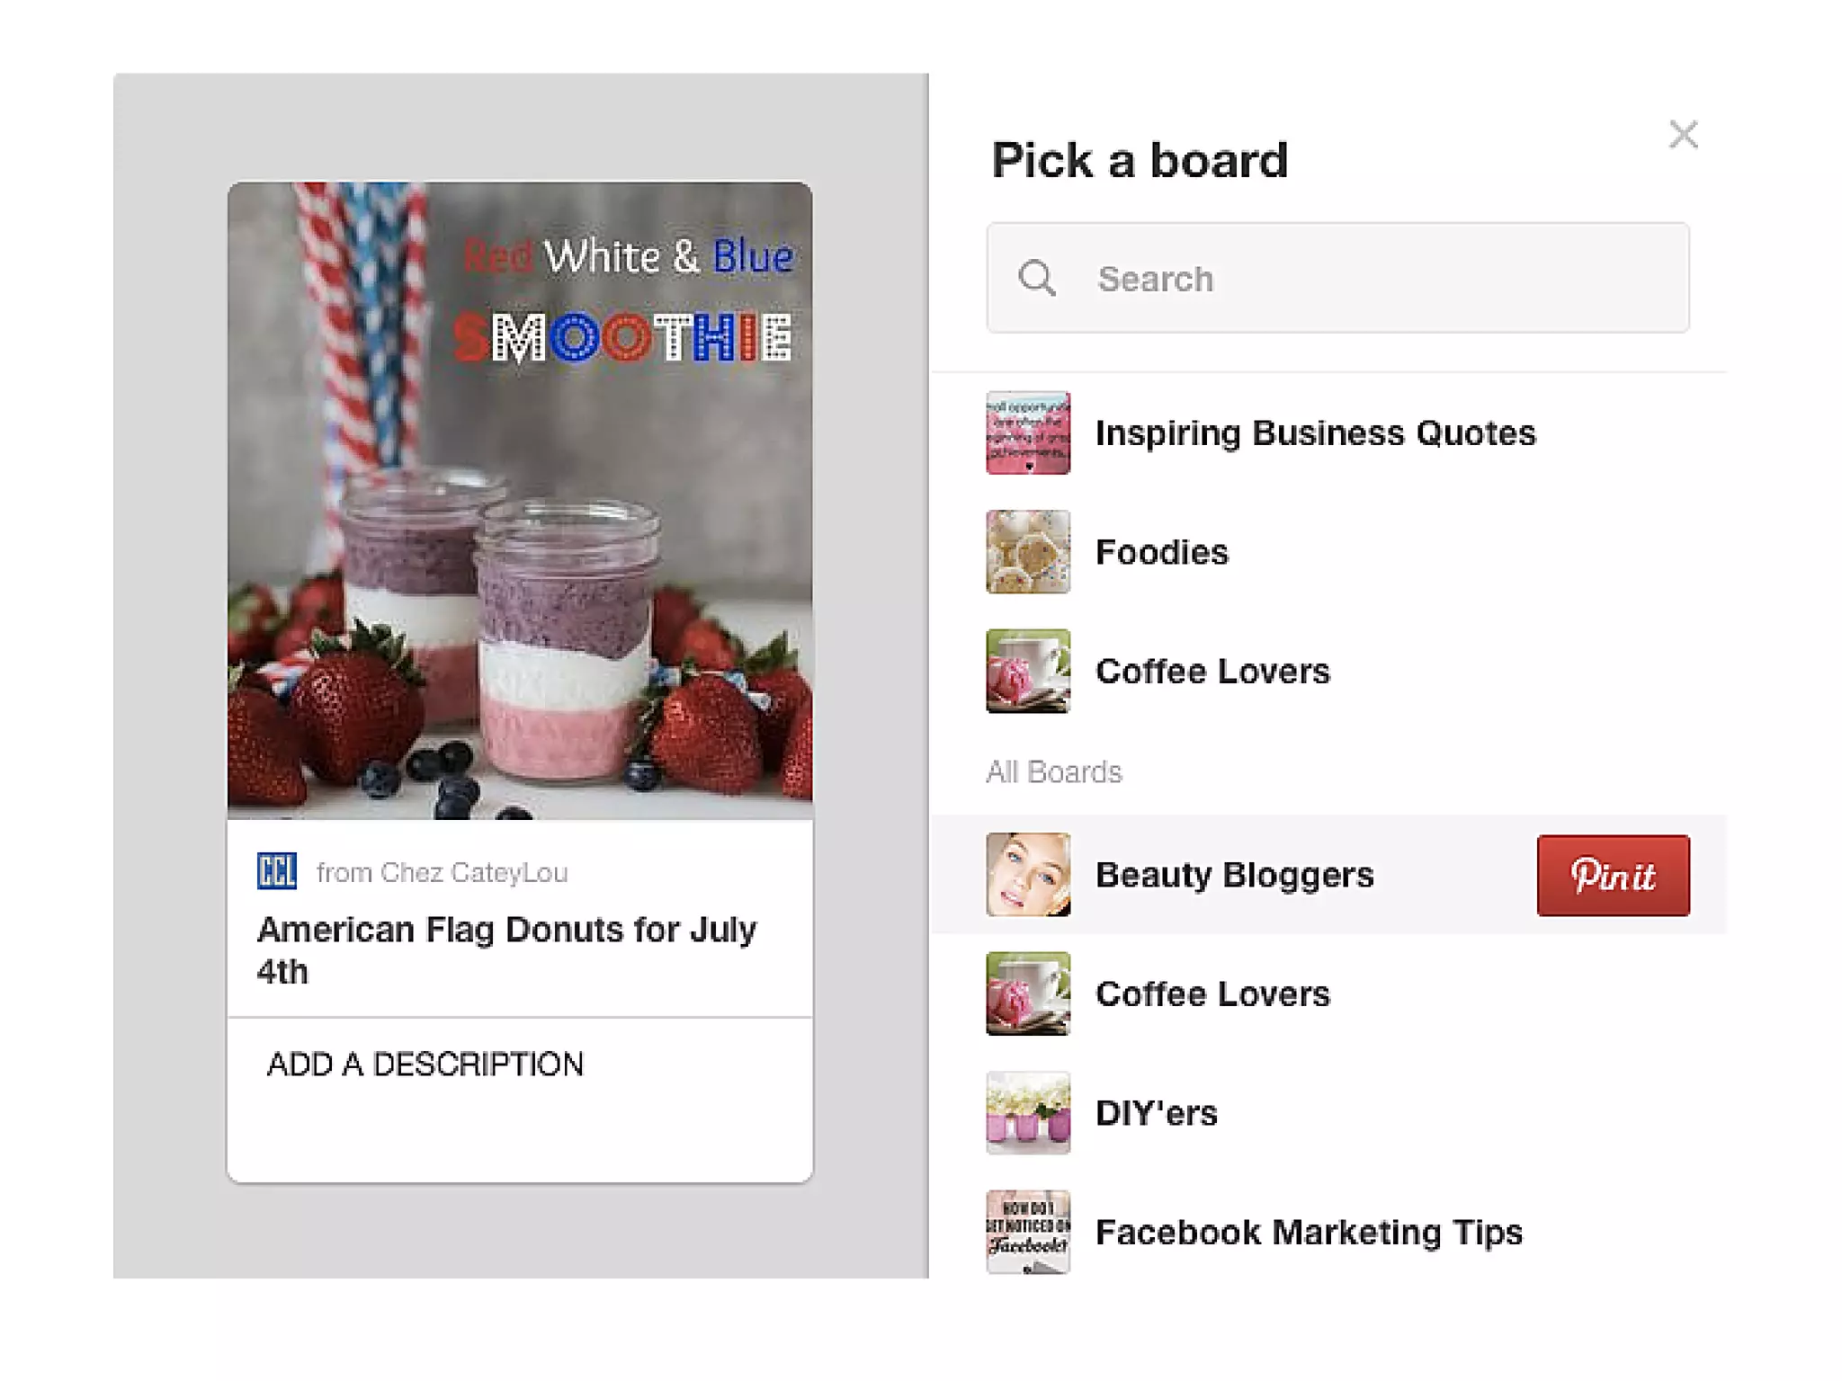Click the Search boards input field
1842x1381 pixels.
[x=1337, y=278]
